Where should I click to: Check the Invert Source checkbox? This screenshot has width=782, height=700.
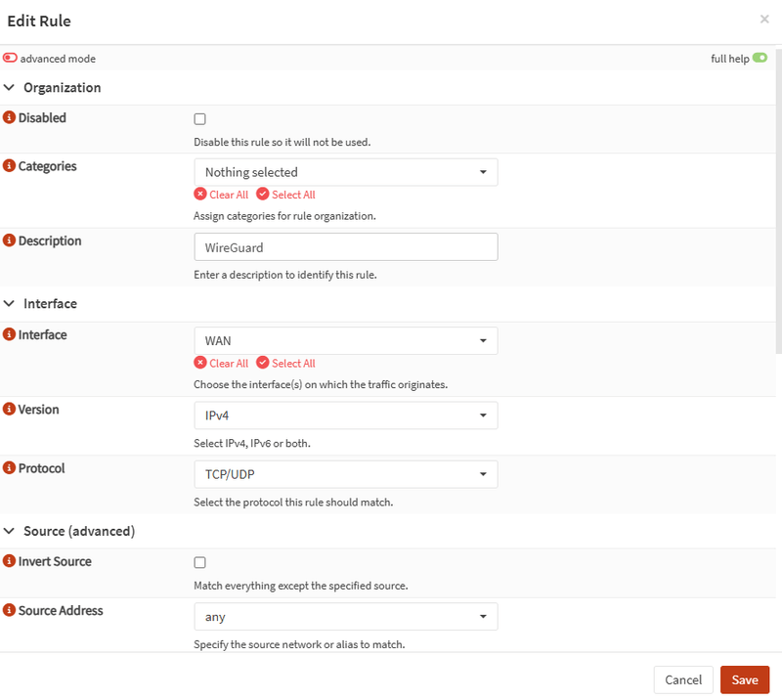point(199,562)
